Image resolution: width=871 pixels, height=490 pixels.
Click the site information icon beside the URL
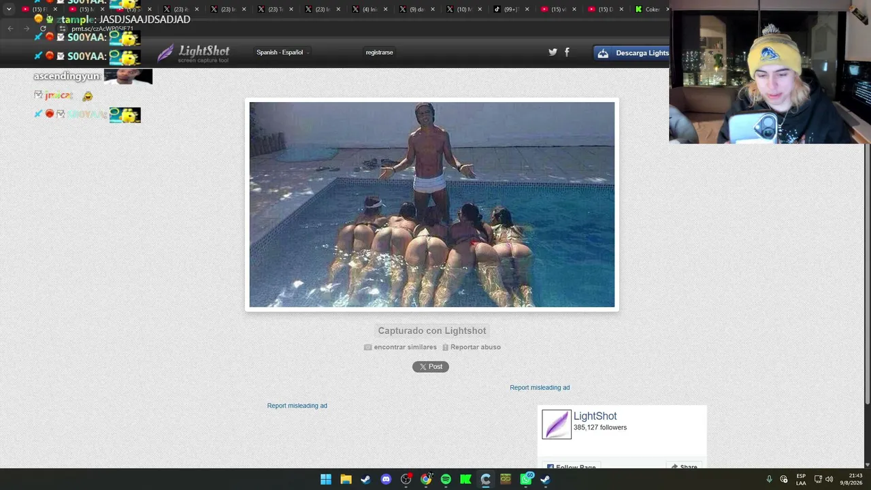(x=62, y=29)
